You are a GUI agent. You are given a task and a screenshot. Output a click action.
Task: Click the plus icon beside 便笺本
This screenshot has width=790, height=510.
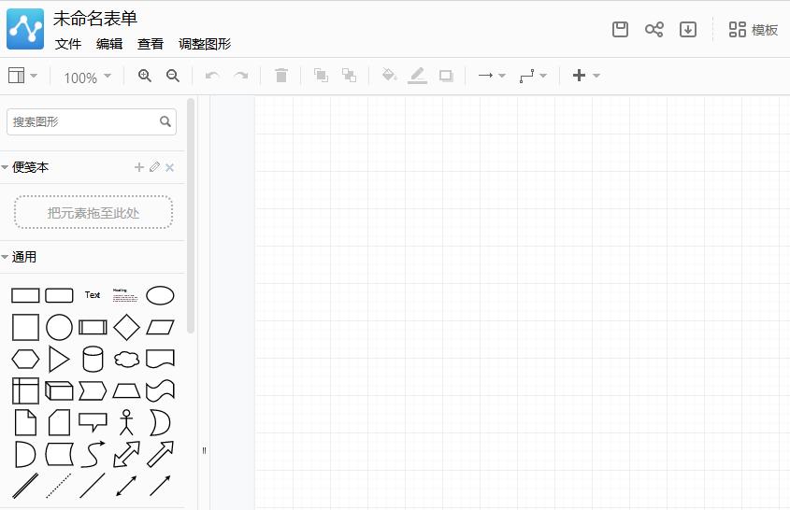coord(139,167)
